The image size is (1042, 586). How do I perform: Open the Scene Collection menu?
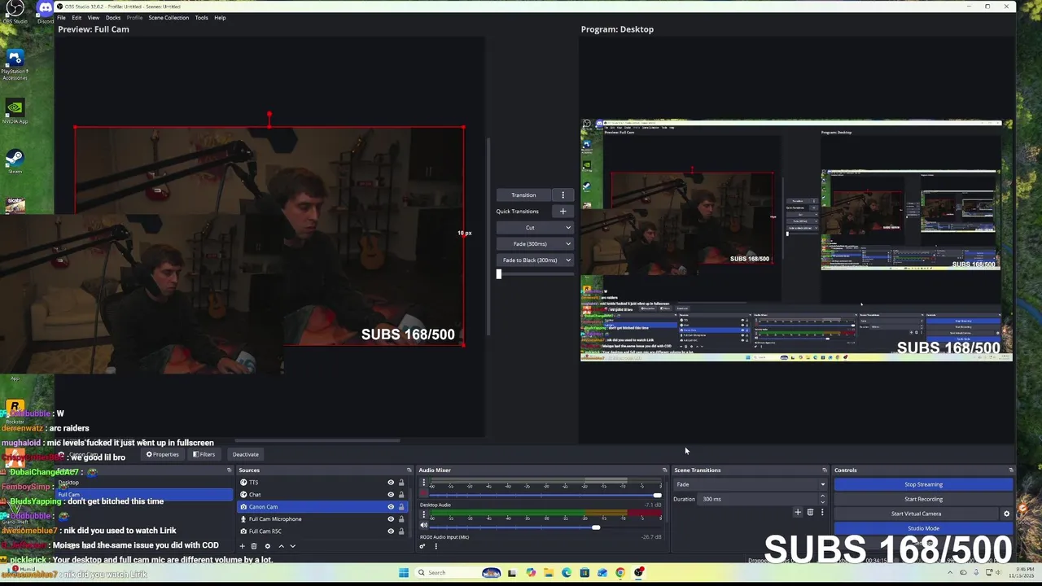coord(169,17)
